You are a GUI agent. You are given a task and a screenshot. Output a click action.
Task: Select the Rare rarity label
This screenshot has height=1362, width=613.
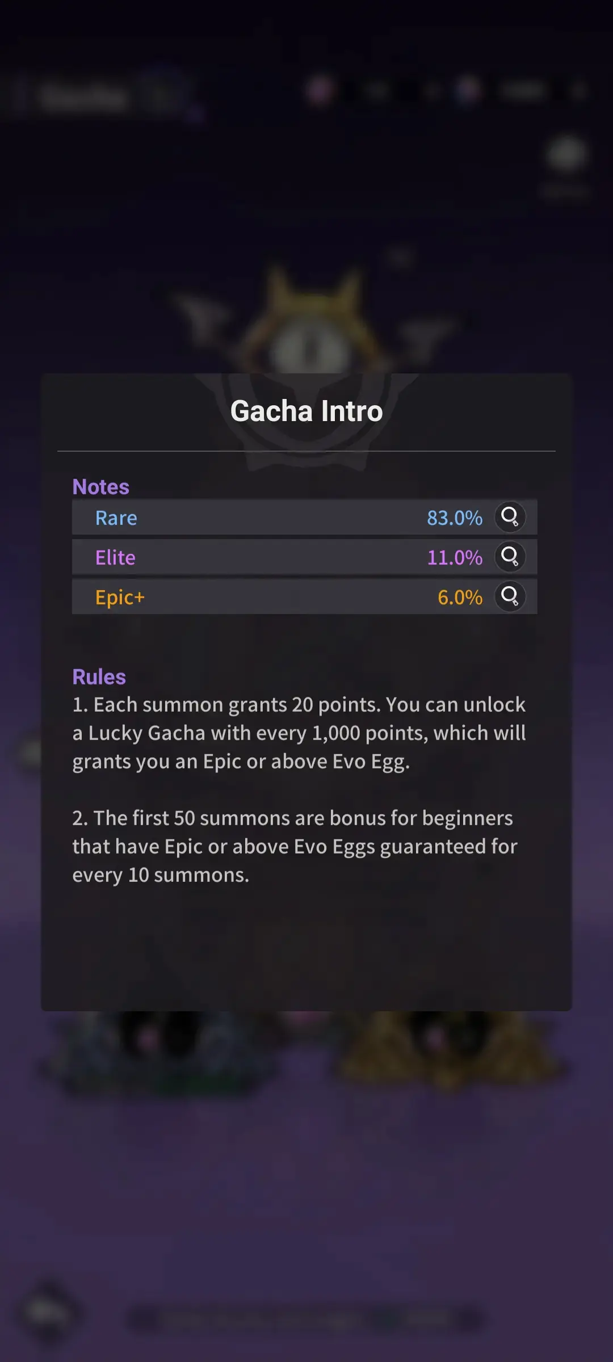[116, 518]
